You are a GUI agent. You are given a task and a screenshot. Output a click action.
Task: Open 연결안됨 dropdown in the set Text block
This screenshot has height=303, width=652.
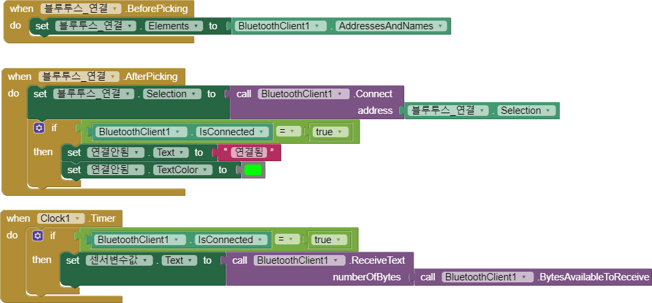[x=116, y=152]
